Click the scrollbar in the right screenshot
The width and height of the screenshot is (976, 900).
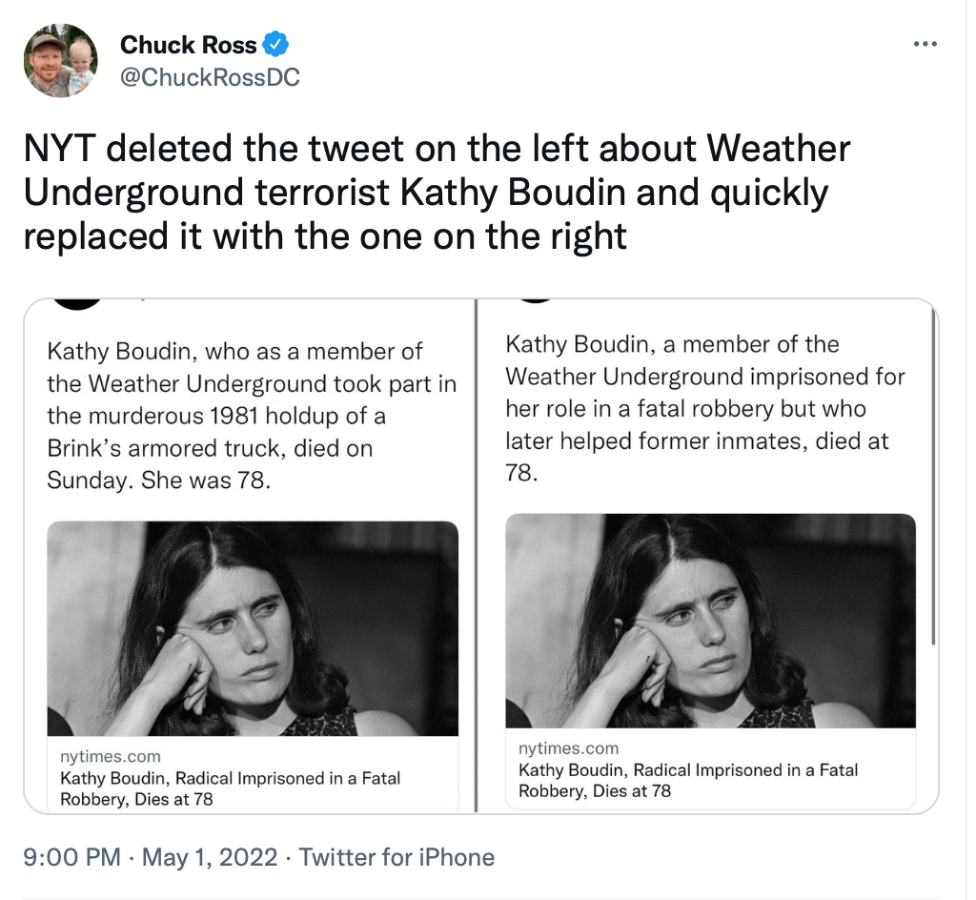point(932,477)
